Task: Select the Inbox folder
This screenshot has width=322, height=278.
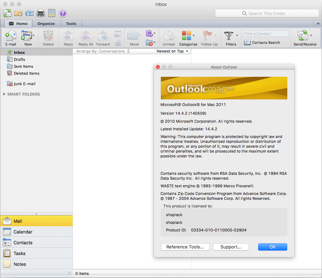Action: coord(36,52)
